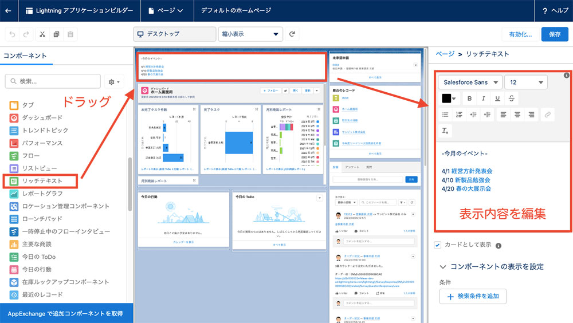Align text left

tap(503, 115)
